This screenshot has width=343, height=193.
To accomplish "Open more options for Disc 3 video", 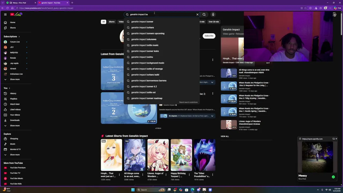I will [x=213, y=60].
